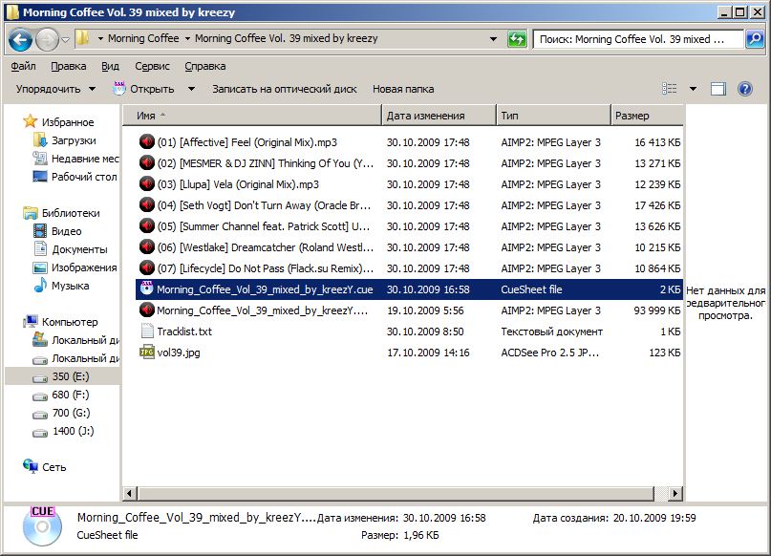
Task: Open the Файл menu
Action: click(23, 66)
